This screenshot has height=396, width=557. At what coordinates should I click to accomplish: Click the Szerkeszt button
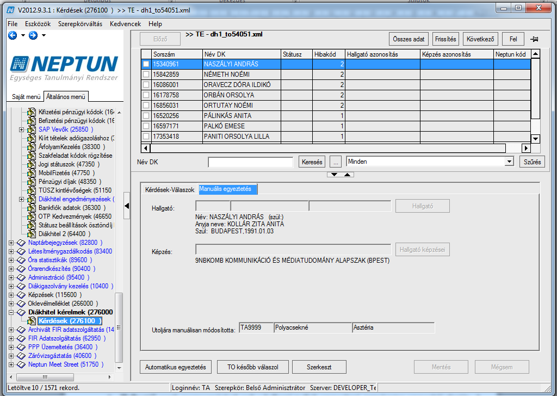click(319, 367)
